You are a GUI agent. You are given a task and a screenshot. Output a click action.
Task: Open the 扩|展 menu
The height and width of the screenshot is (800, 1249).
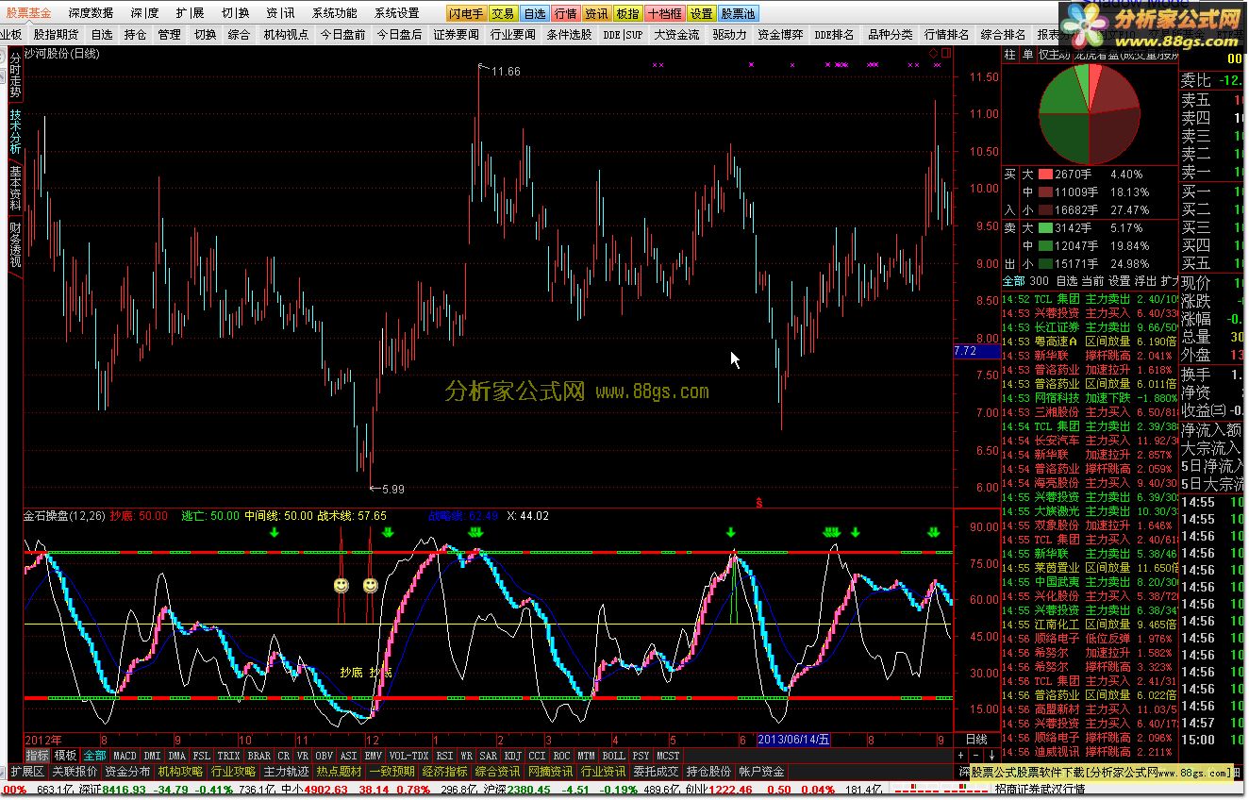pos(190,13)
